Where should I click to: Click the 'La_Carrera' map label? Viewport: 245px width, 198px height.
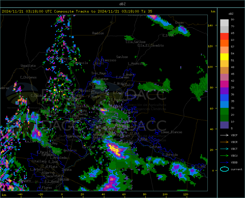point(33,141)
